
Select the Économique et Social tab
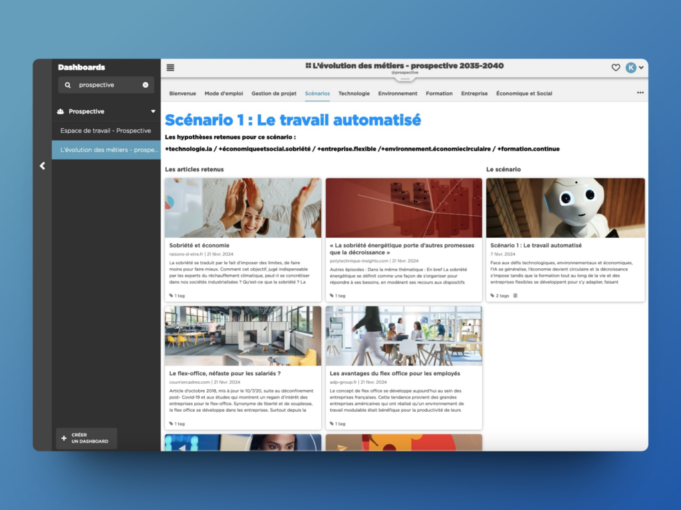coord(524,94)
